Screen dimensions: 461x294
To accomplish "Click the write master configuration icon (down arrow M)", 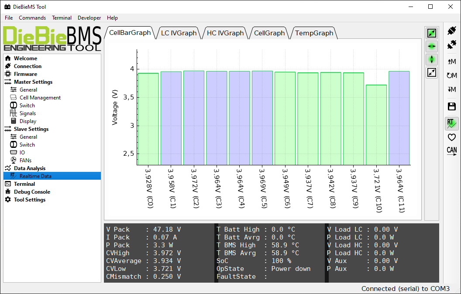I will [x=452, y=89].
